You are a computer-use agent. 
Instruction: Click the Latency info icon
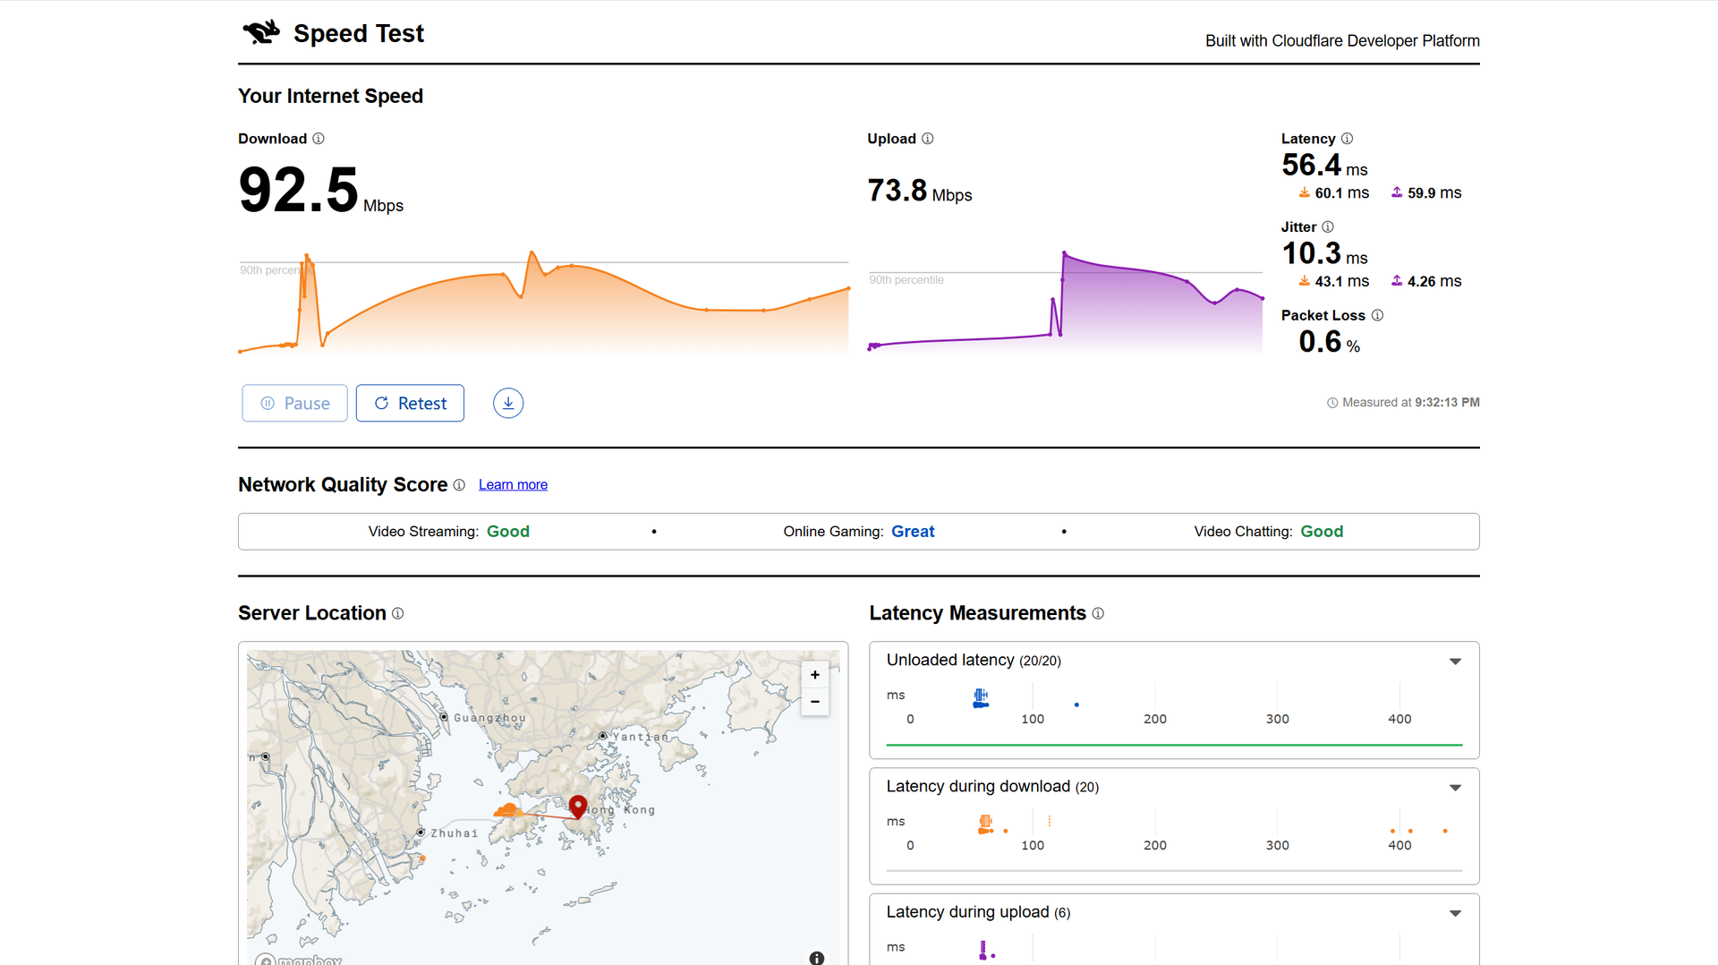point(1347,139)
